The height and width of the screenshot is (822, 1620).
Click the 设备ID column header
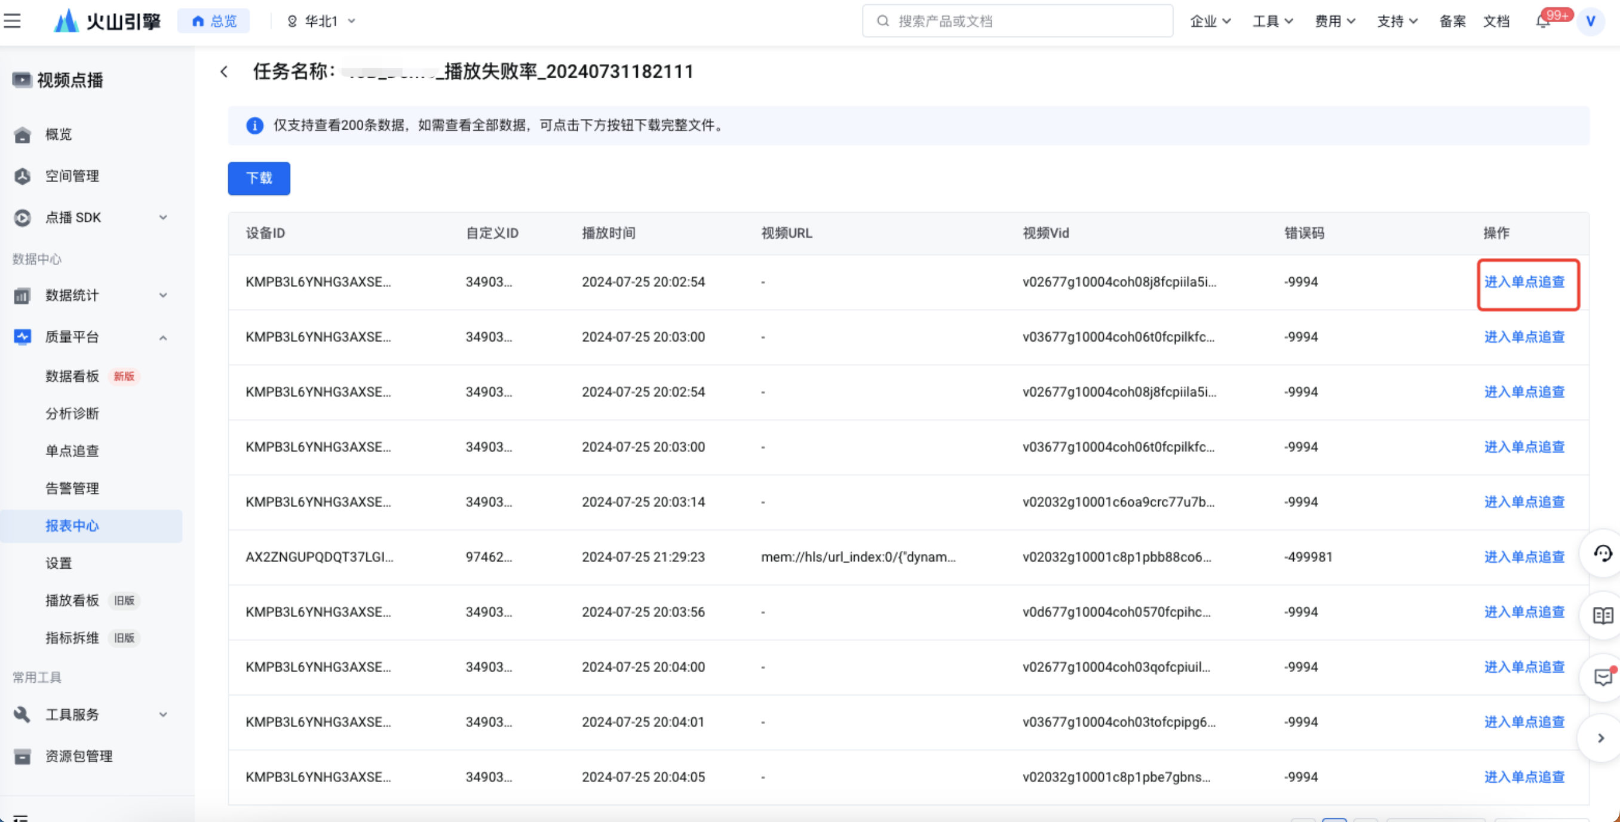tap(265, 234)
